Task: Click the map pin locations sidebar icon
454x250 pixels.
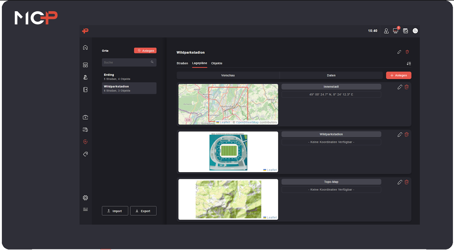Action: (85, 142)
